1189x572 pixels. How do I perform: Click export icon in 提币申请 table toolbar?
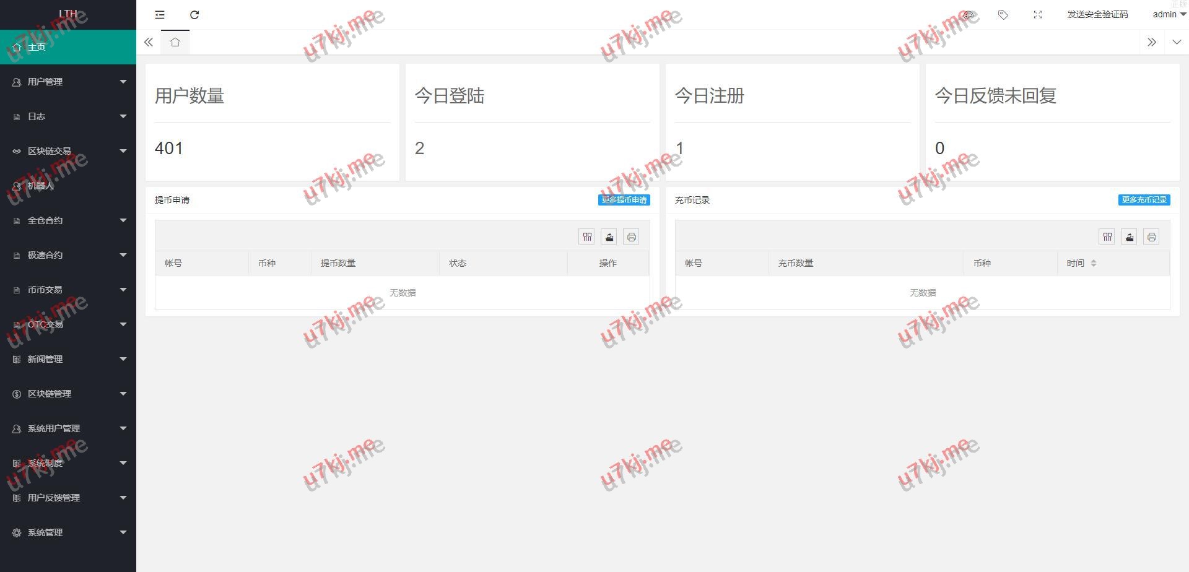[609, 237]
